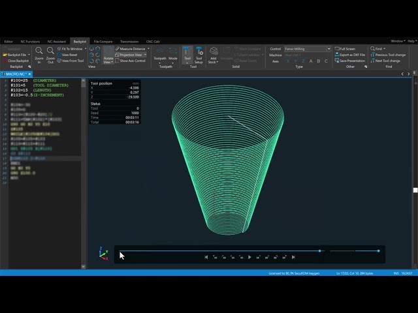This screenshot has height=313, width=418.
Task: Click the Zoom Out magnifier icon
Action: (x=50, y=51)
